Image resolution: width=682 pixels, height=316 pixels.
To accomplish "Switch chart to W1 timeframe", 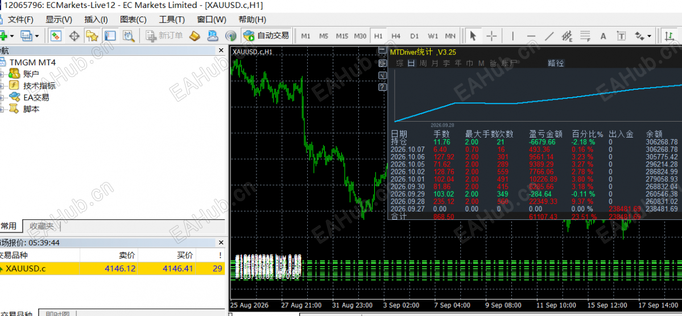I will [433, 36].
